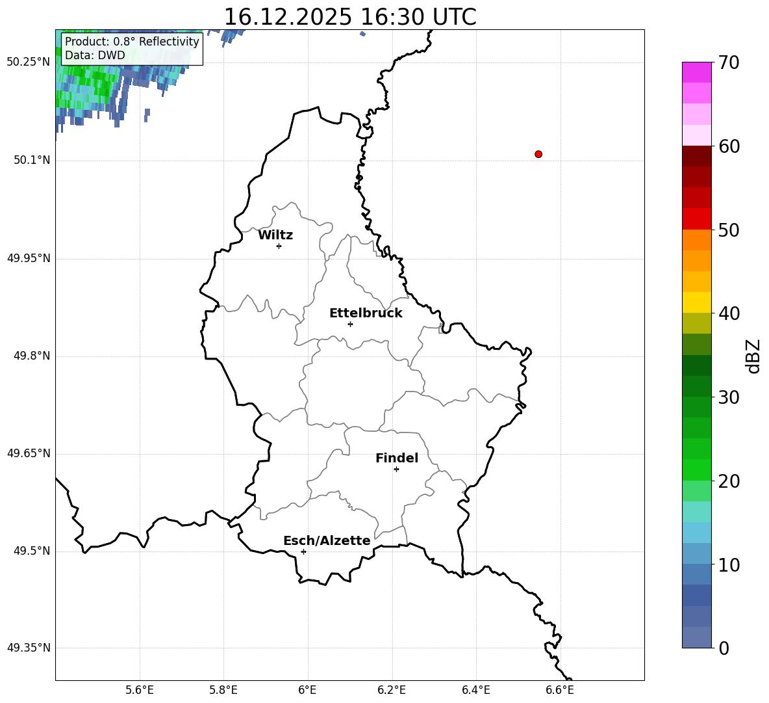Click the 50 tick on colorbar
Viewport: 769px width, 703px height.
pyautogui.click(x=729, y=230)
